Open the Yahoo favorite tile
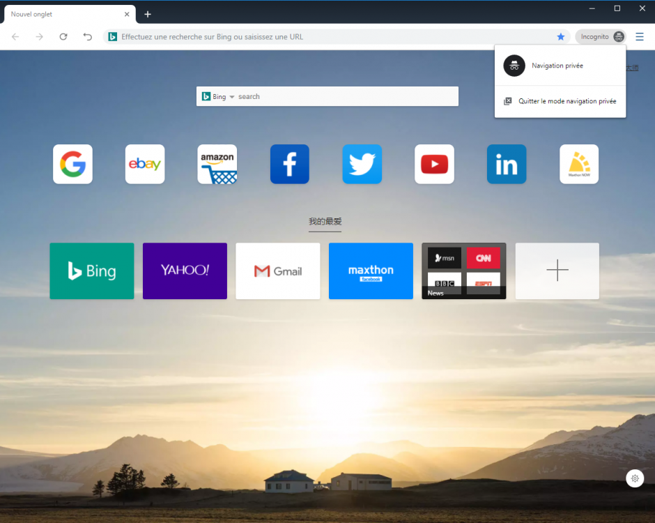This screenshot has width=655, height=523. [185, 271]
